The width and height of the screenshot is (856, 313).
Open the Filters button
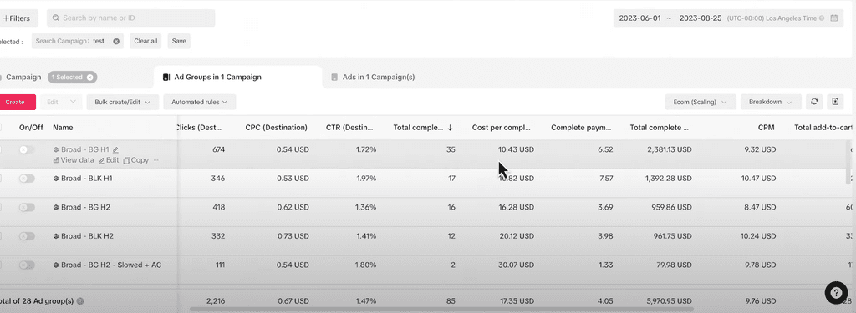click(18, 18)
